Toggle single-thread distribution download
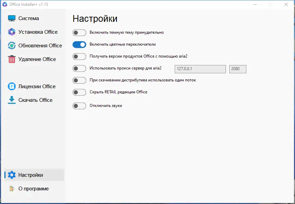The width and height of the screenshot is (295, 204). pyautogui.click(x=79, y=80)
